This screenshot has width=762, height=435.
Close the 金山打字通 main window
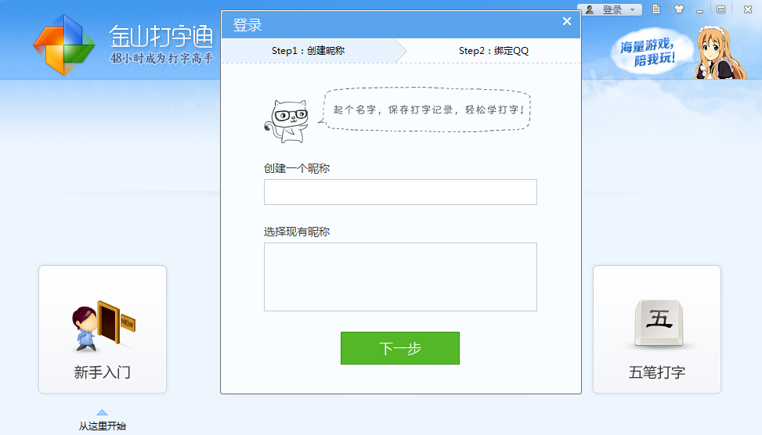(747, 9)
